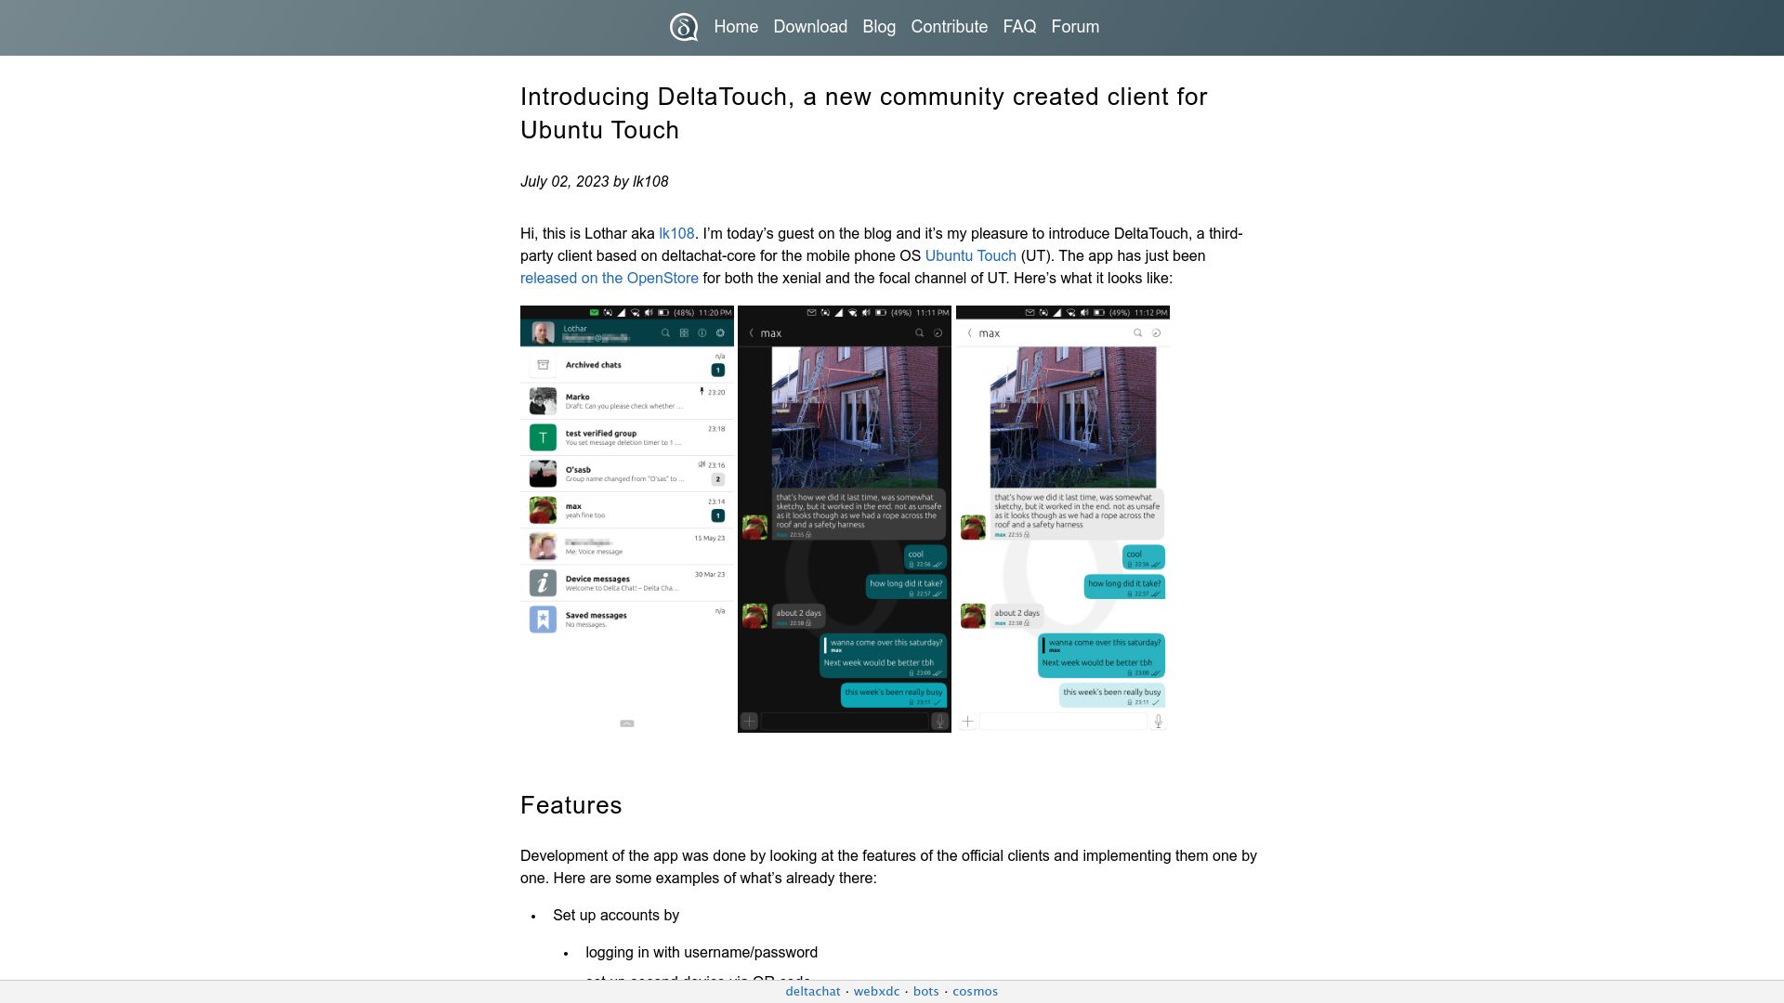Click 'logging in with username/password' list item
The width and height of the screenshot is (1784, 1003).
coord(702,953)
